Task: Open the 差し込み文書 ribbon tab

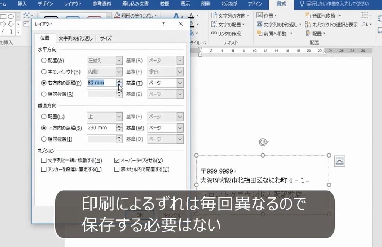Action: tap(135, 4)
